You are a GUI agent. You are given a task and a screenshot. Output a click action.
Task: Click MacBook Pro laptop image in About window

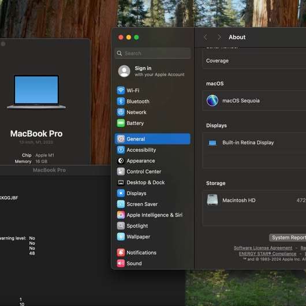pos(36,92)
